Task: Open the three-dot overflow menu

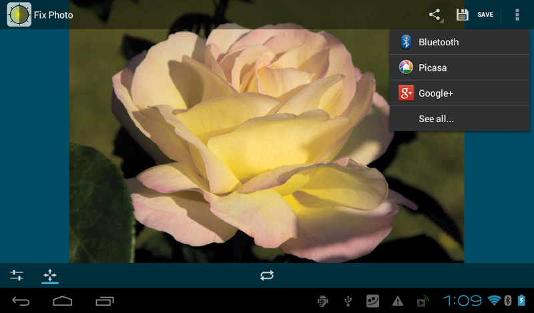Action: click(x=517, y=15)
